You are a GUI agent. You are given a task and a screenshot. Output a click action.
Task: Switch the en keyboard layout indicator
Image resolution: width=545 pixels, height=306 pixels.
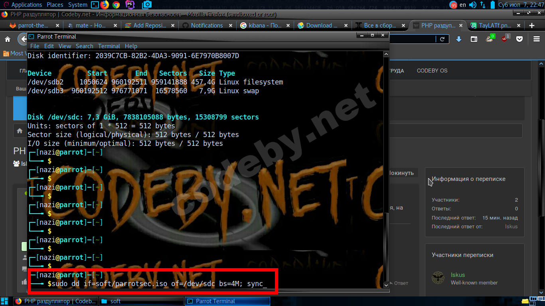(463, 5)
